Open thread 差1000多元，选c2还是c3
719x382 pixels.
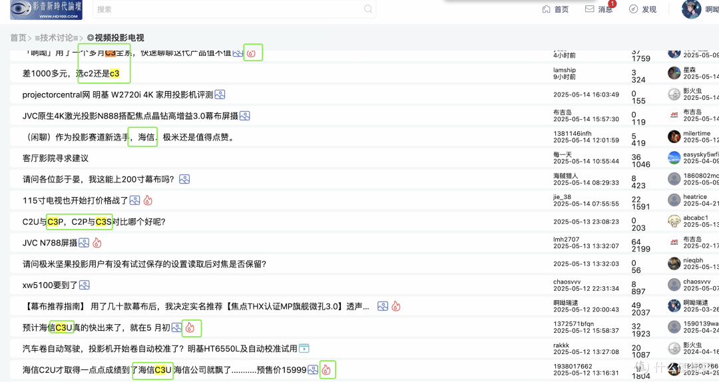pyautogui.click(x=71, y=73)
